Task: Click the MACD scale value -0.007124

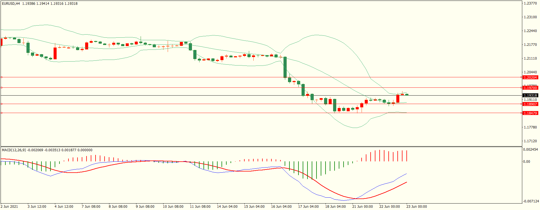Action: pos(531,201)
